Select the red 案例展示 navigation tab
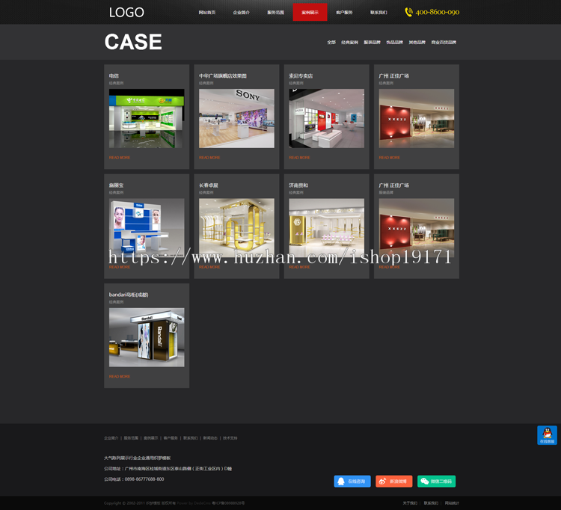Image resolution: width=561 pixels, height=510 pixels. (310, 12)
